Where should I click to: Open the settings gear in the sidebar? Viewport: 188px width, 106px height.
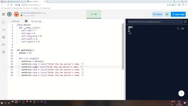click(4, 52)
